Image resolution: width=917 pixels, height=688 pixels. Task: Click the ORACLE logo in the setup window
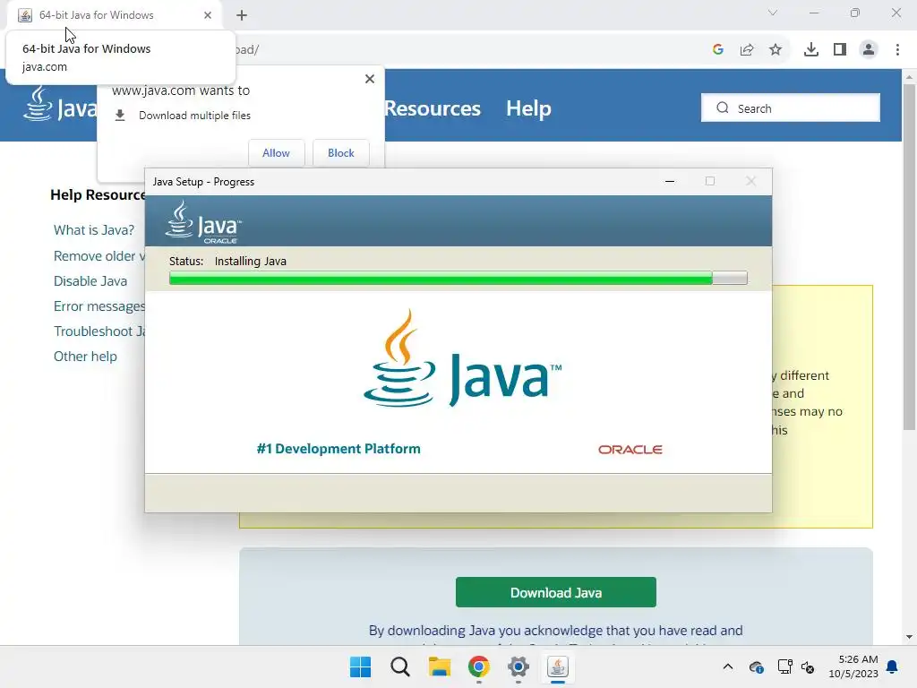tap(630, 450)
